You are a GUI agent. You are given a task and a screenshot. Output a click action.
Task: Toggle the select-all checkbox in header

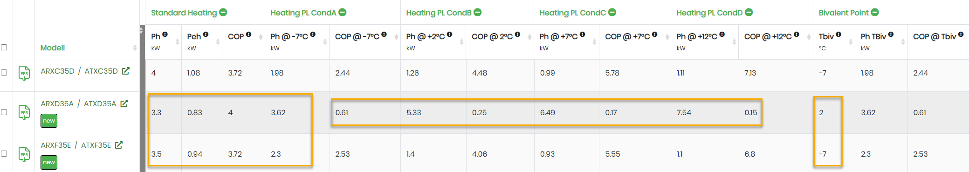coord(4,47)
